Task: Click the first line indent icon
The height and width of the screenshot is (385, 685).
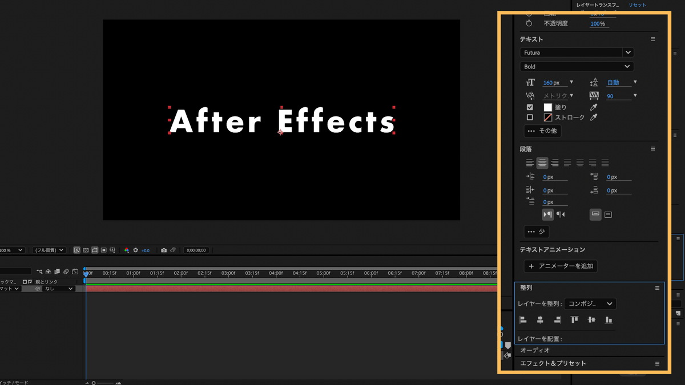Action: point(530,202)
